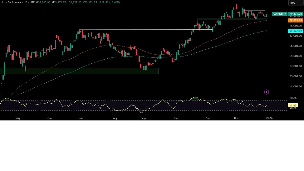Click the May label on the time axis
304x171 pixels.
pyautogui.click(x=18, y=118)
